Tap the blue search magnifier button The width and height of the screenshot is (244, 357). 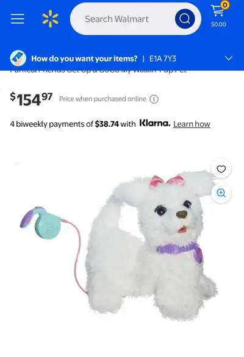tap(185, 19)
